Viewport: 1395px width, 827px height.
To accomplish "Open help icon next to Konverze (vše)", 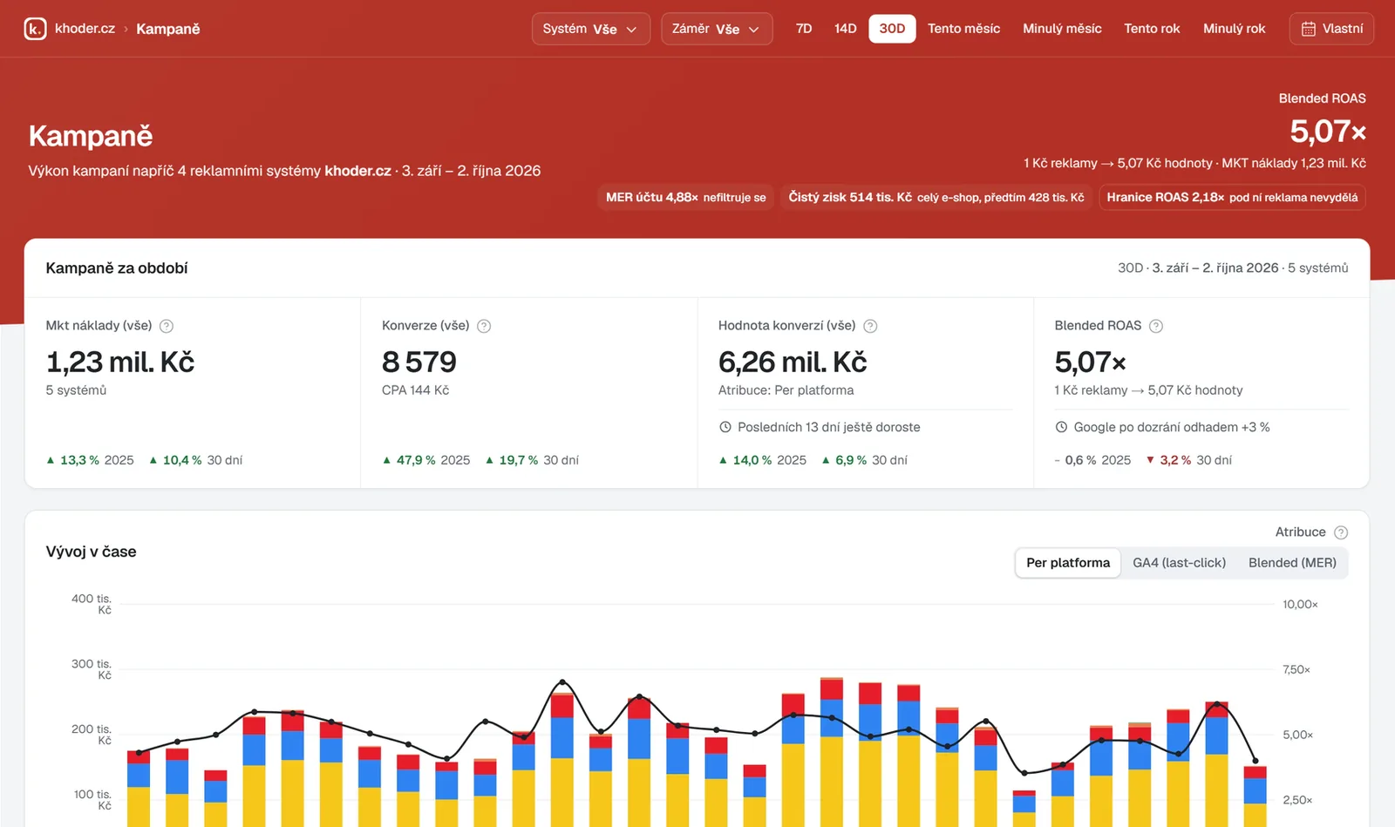I will [x=484, y=326].
